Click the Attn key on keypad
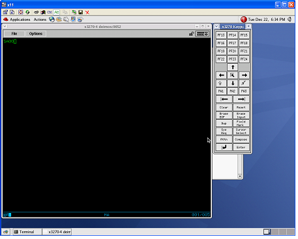 [224, 139]
